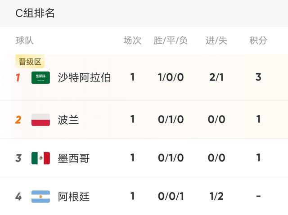
Task: Select rank number 1 in orange
Action: [x=18, y=77]
